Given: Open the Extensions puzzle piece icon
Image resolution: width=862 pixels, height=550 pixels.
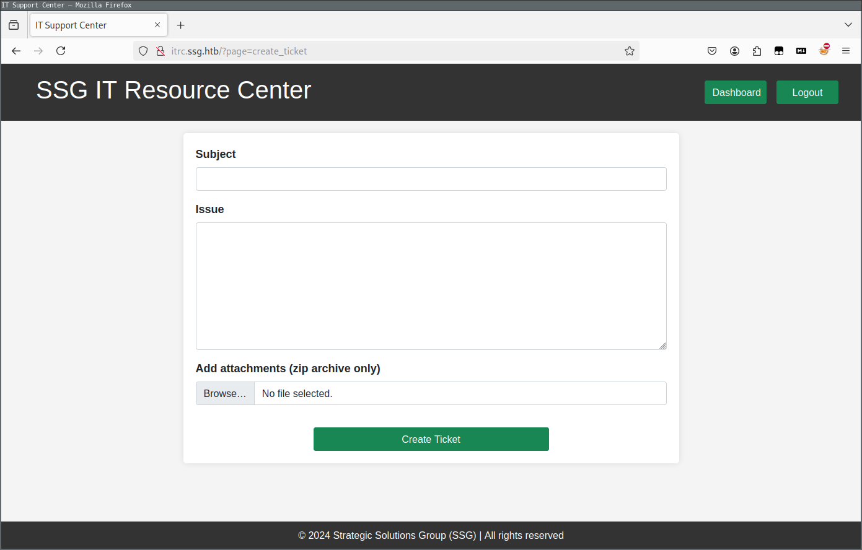Looking at the screenshot, I should 757,51.
